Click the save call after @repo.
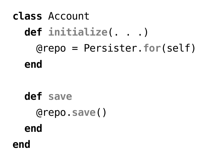The height and width of the screenshot is (158, 221). [x=84, y=113]
